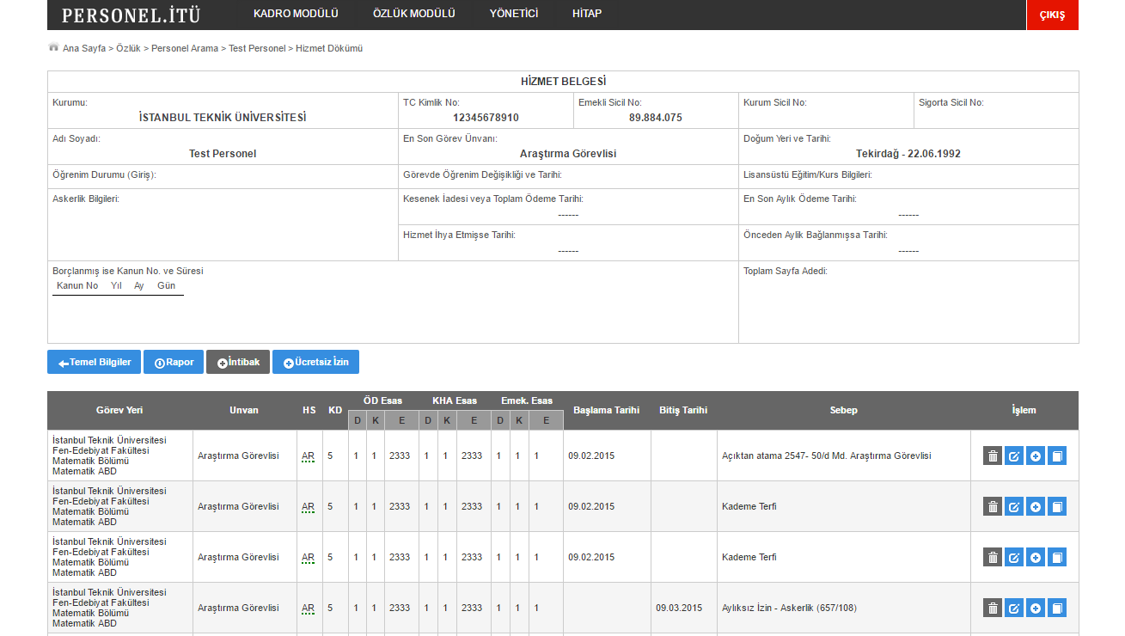Open the Kadro Modülü menu

click(296, 14)
